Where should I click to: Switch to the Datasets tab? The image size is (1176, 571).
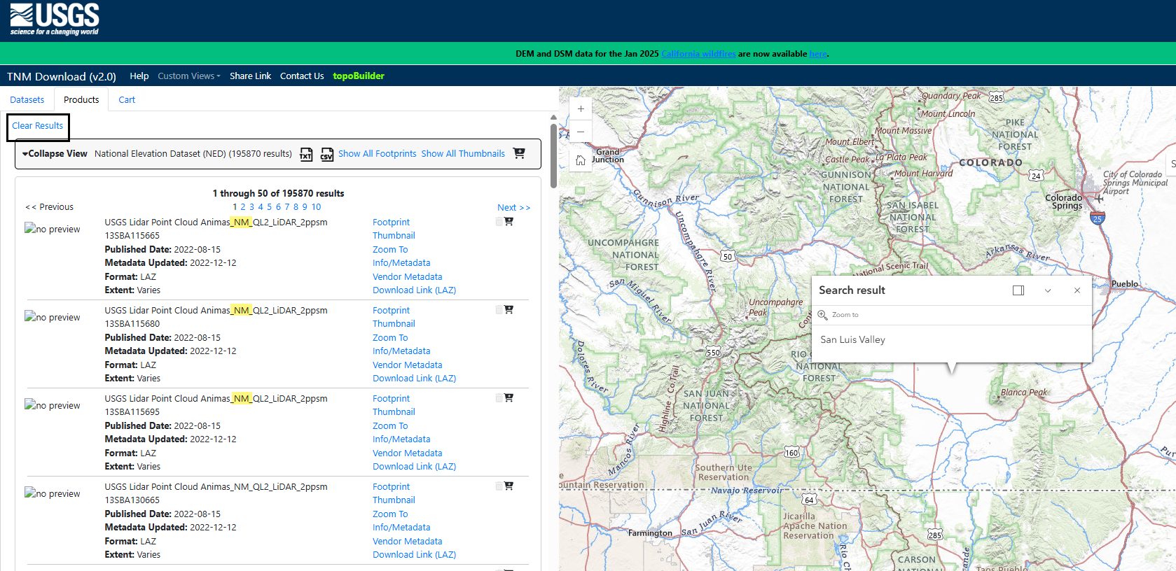click(x=27, y=100)
